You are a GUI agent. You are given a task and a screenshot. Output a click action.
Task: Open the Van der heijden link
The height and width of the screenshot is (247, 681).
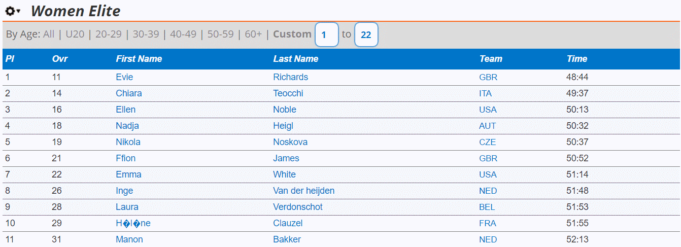[303, 191]
